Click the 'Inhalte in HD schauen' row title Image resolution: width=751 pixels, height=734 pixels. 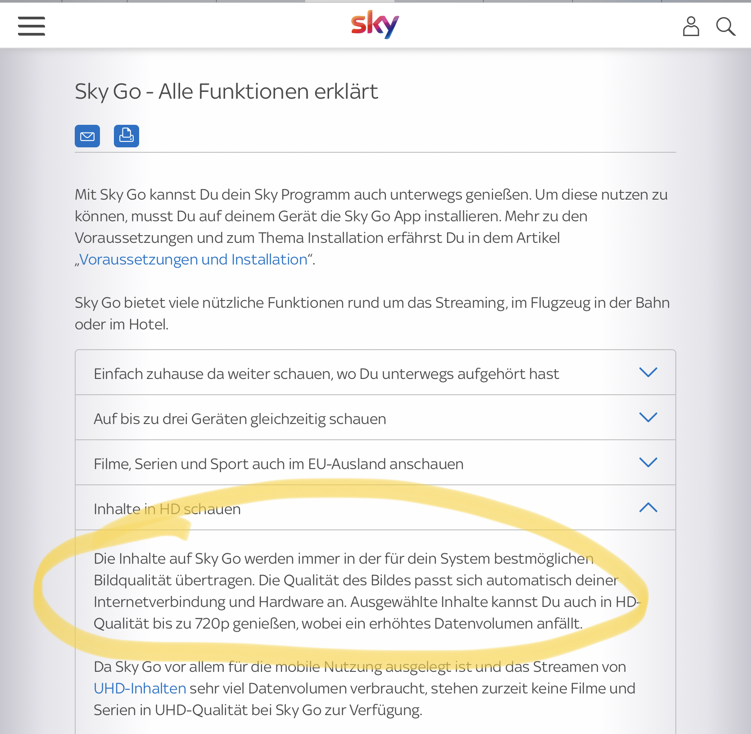pos(167,509)
